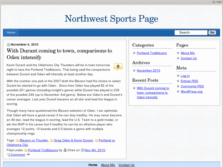This screenshot has width=223, height=167.
Task: Click the Log in link under Meta
Action: pyautogui.click(x=185, y=76)
